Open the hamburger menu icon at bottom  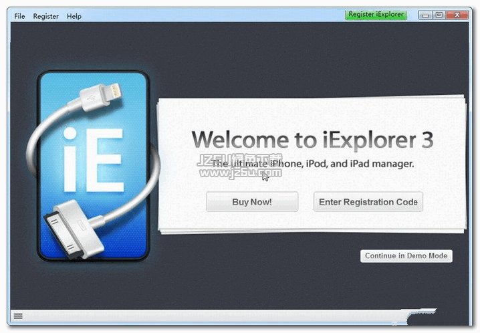(18, 316)
